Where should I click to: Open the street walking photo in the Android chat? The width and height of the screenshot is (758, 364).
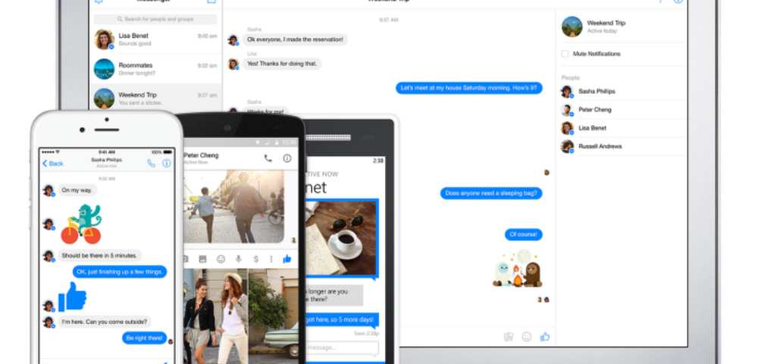tap(234, 206)
